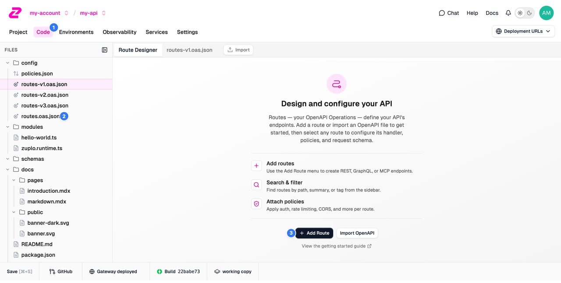Image resolution: width=561 pixels, height=283 pixels.
Task: Click the Import OpenAPI button
Action: 357,233
